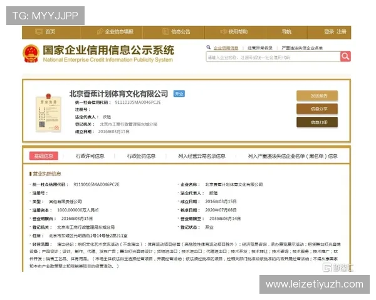
Task: Click the 营业执照信息 section heading
Action: [x=47, y=174]
